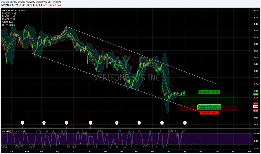
Task: Click the green target zone of long position
Action: pyautogui.click(x=209, y=100)
